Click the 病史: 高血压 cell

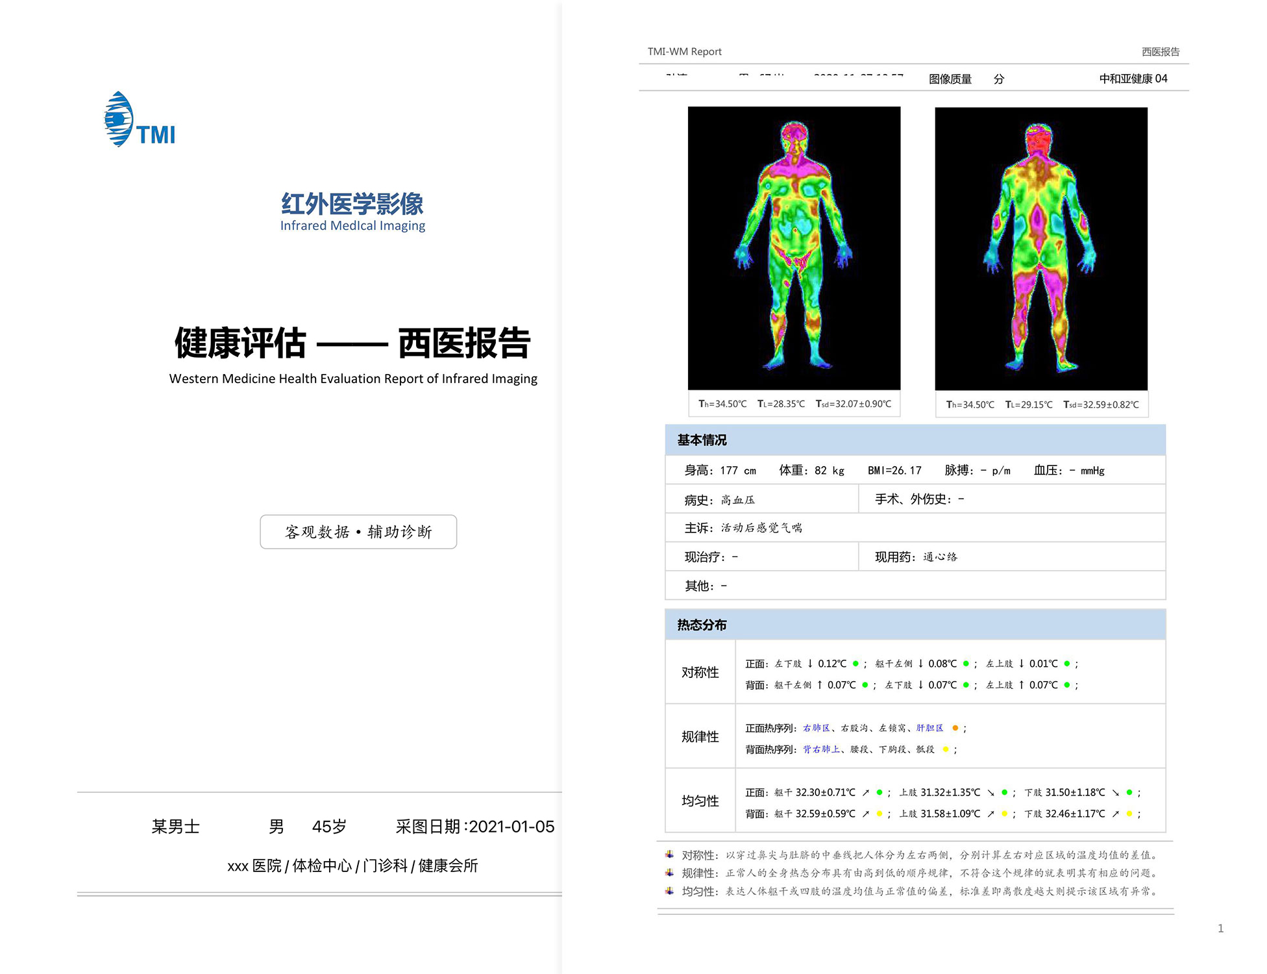pos(762,499)
